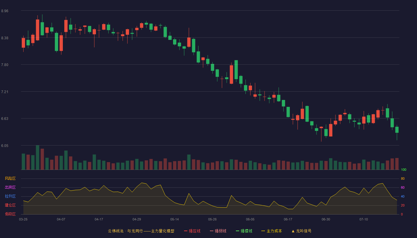Click the red 强压线 legend line marker
The height and width of the screenshot is (238, 417).
click(186, 231)
